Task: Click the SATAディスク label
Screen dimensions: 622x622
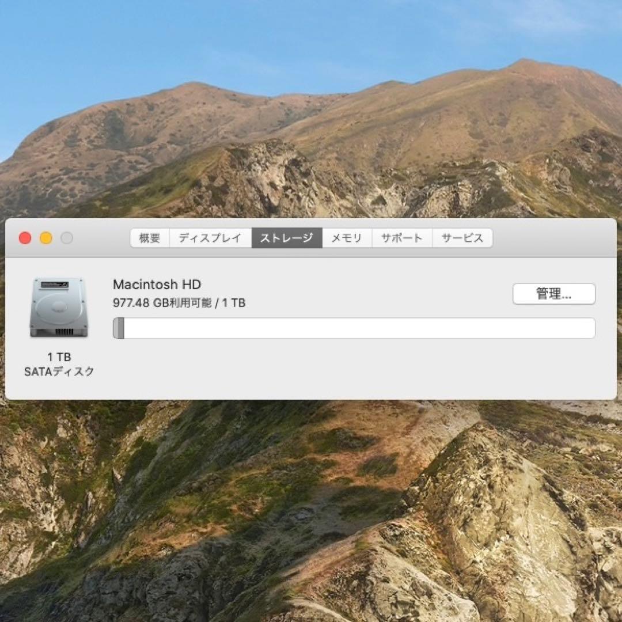Action: click(x=59, y=372)
